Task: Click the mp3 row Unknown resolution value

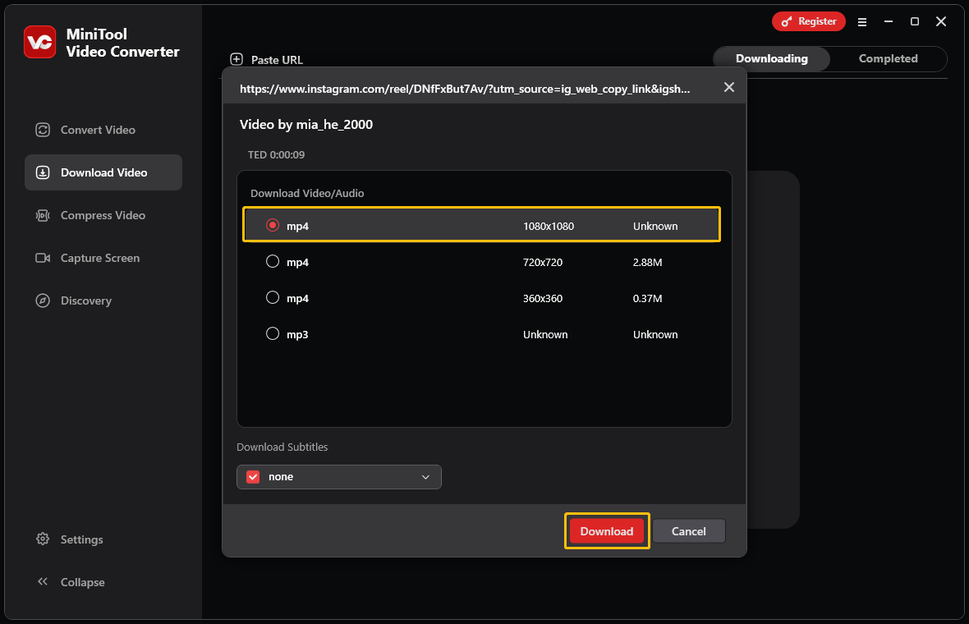Action: 545,334
